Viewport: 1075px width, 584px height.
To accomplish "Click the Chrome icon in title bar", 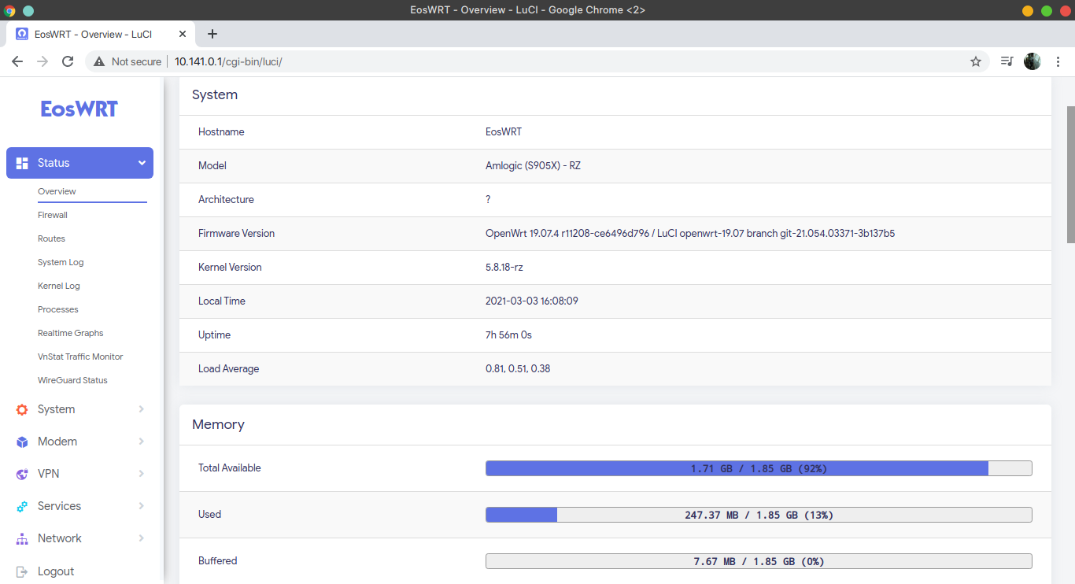I will pyautogui.click(x=9, y=10).
